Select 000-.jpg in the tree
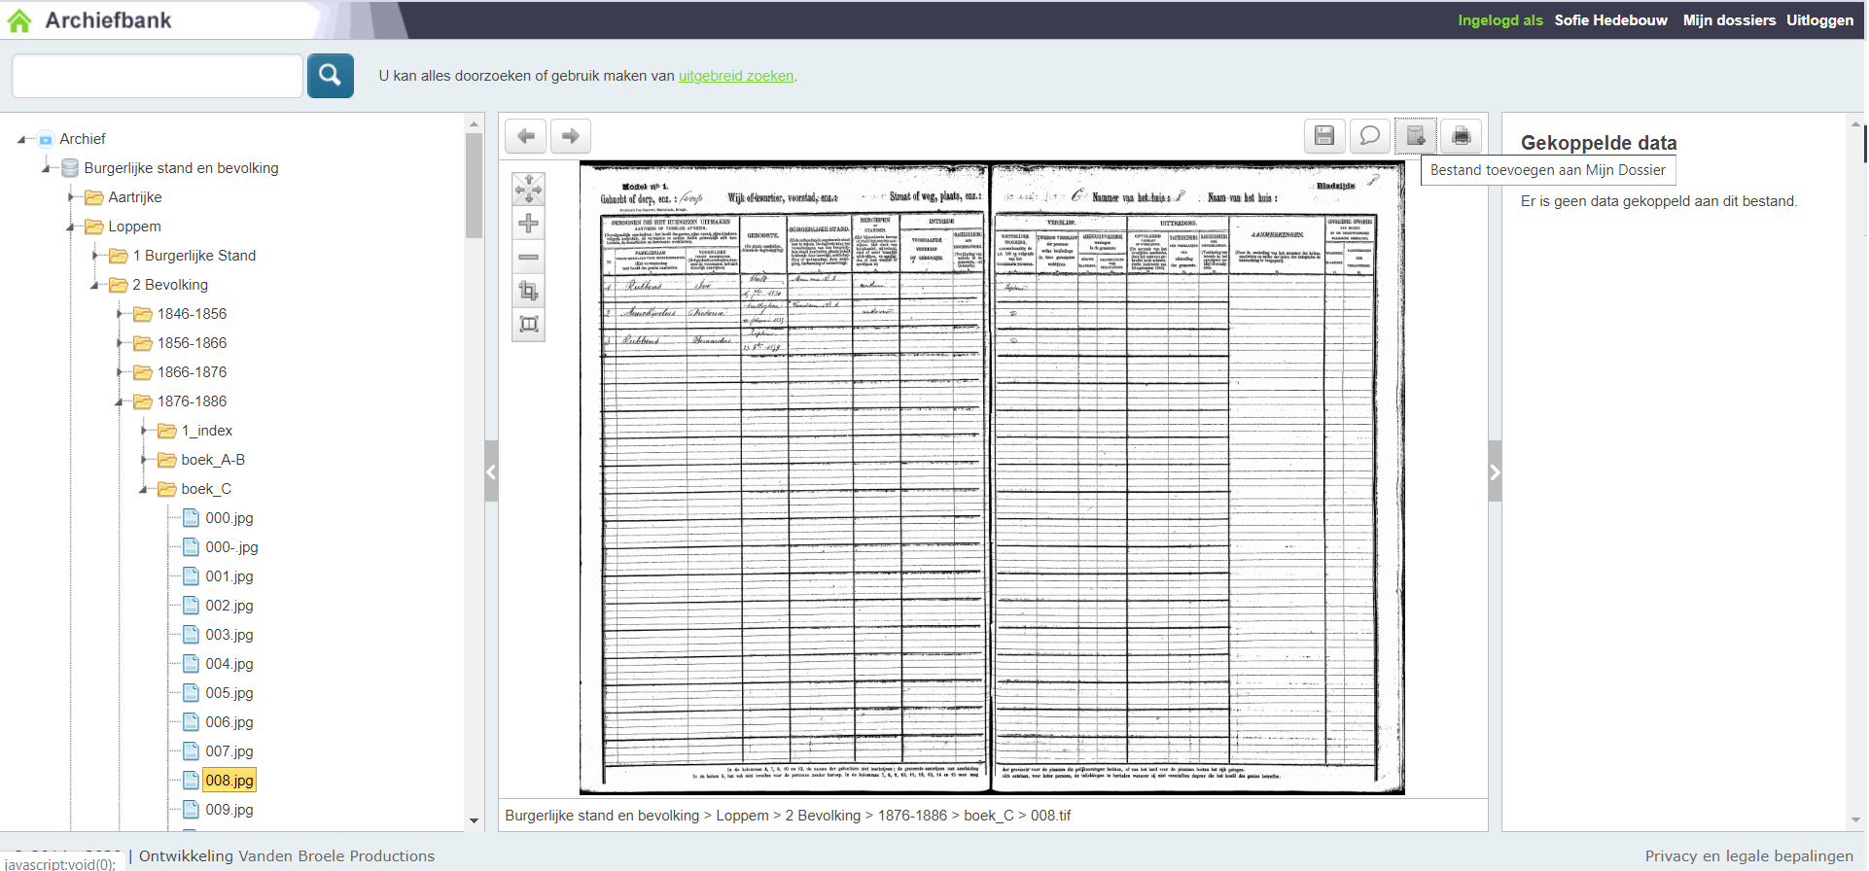The height and width of the screenshot is (871, 1869). (x=231, y=547)
